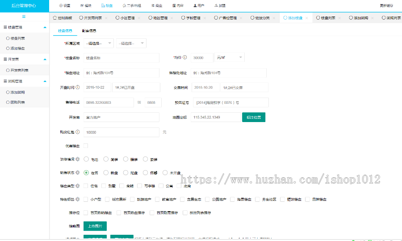Select the 新盘 sales status radio button
402x241 pixels.
pos(106,172)
